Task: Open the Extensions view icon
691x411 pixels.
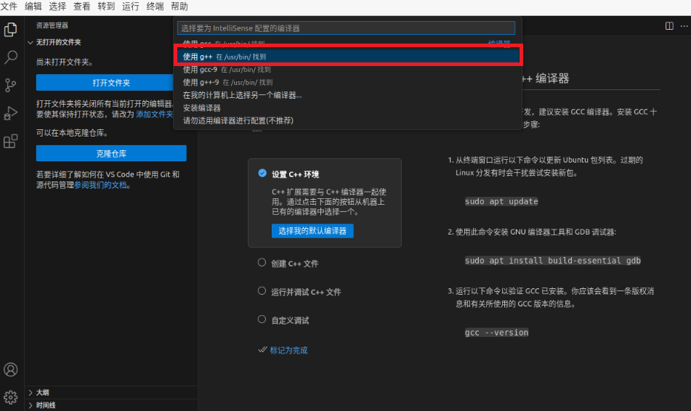Action: (11, 142)
